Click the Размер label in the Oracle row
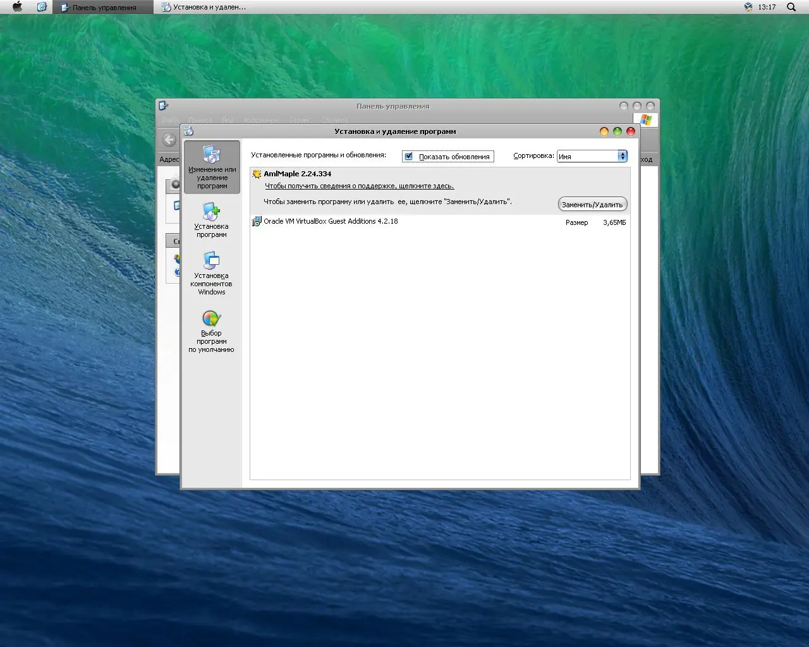The height and width of the screenshot is (647, 809). (576, 222)
